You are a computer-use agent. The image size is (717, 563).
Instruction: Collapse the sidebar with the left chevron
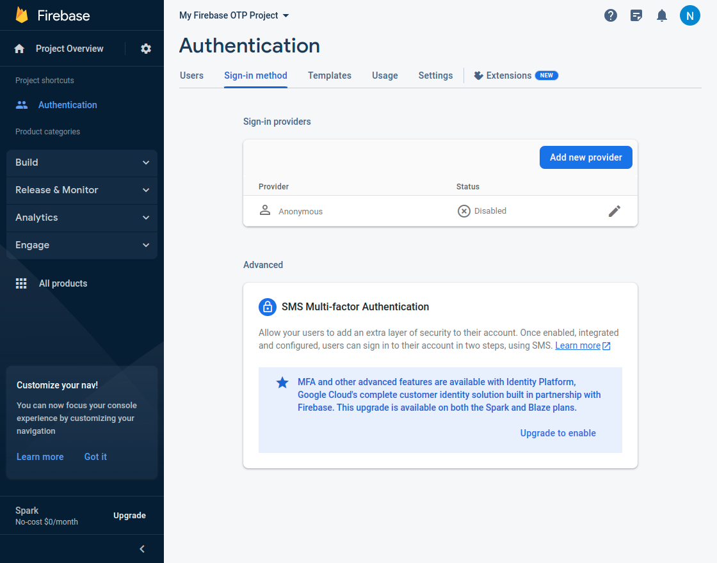(142, 548)
